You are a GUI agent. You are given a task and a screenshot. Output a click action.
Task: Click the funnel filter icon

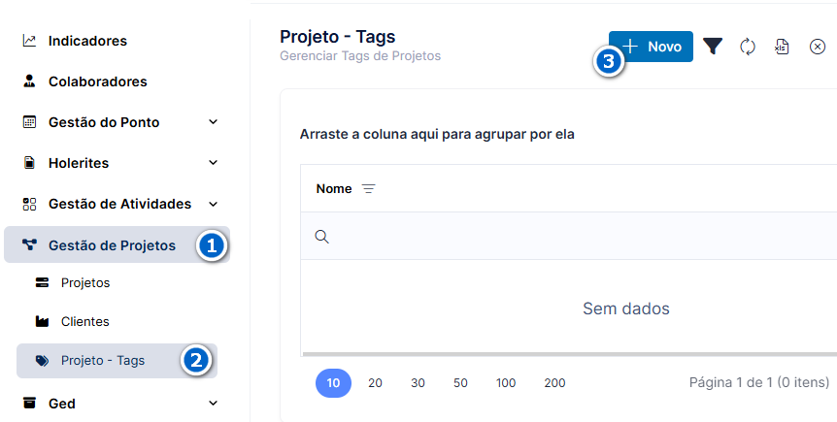[x=713, y=47]
